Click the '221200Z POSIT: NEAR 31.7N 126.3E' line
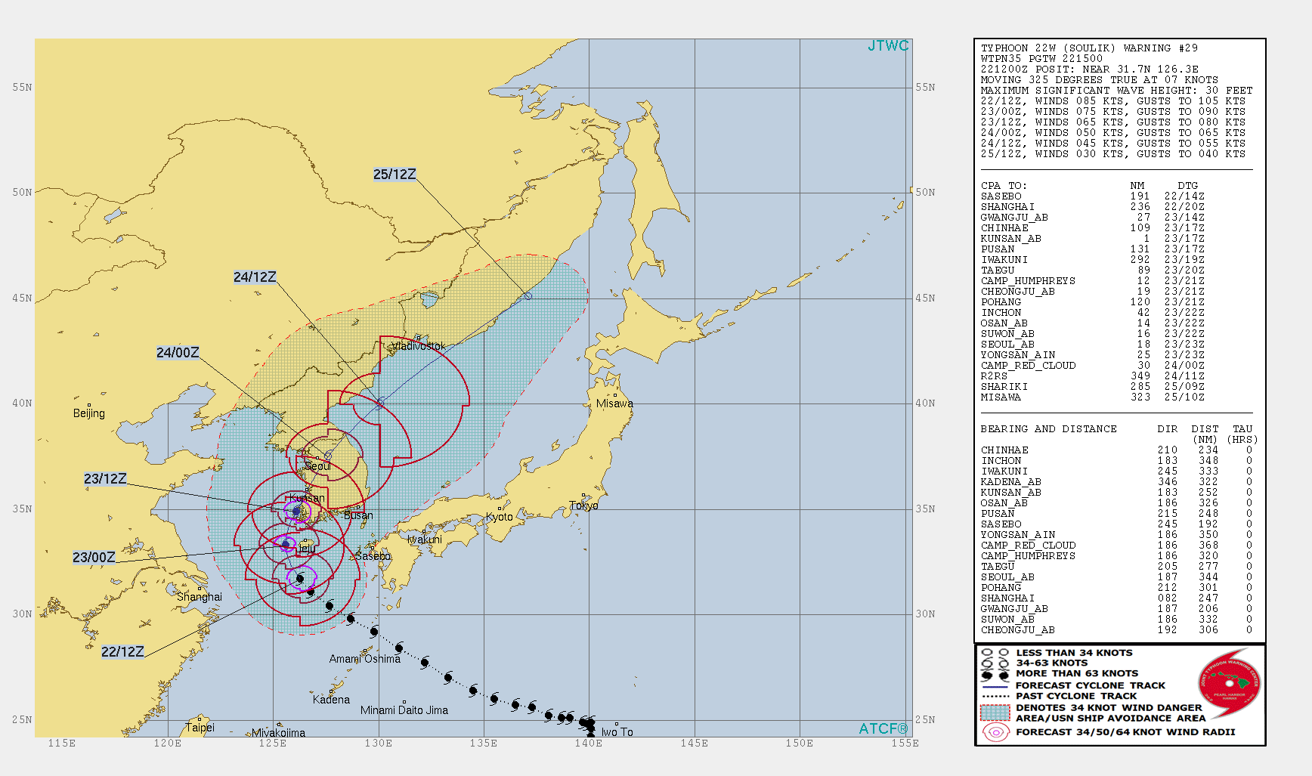 click(x=1089, y=69)
